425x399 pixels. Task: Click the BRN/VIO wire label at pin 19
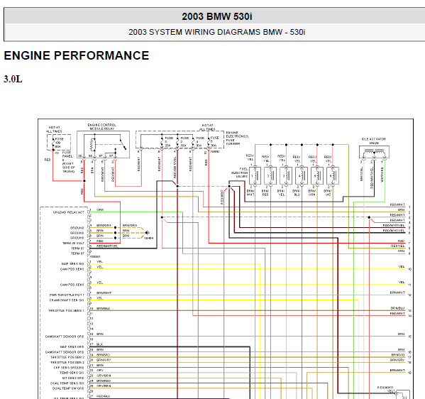(x=103, y=355)
